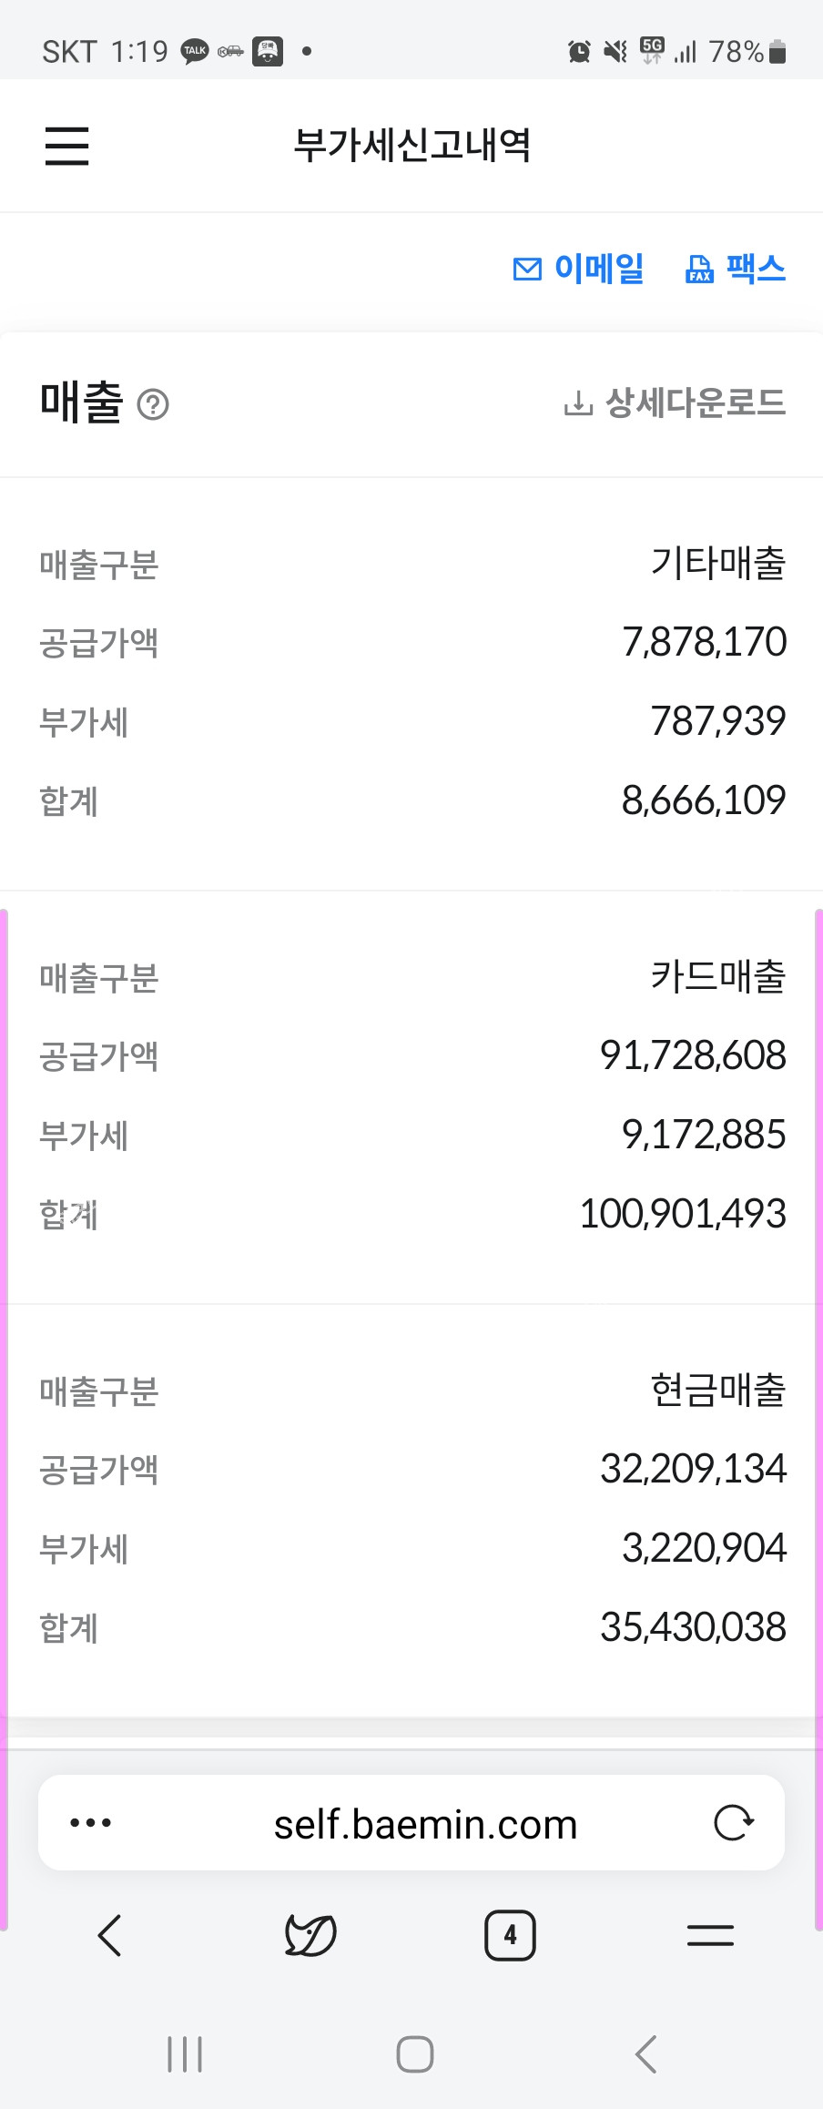Tap the Whale browser home icon
Viewport: 823px width, 2109px height.
(x=310, y=1935)
